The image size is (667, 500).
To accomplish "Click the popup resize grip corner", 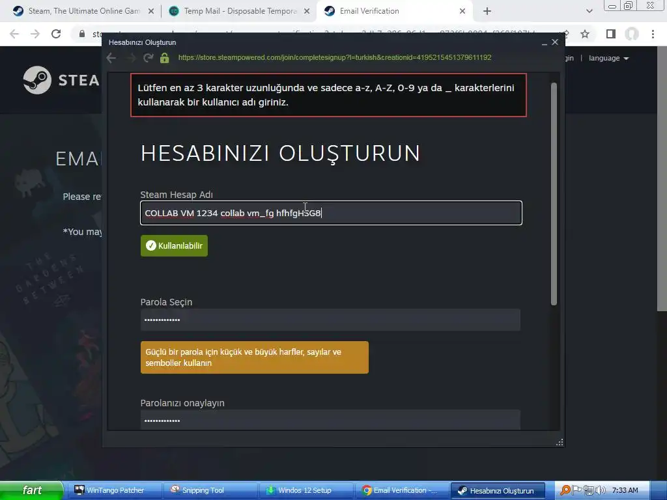I will 560,443.
